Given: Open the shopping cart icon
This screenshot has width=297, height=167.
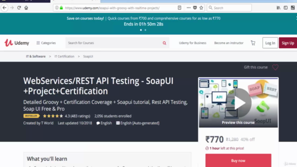Looking at the screenshot, I should 253,43.
